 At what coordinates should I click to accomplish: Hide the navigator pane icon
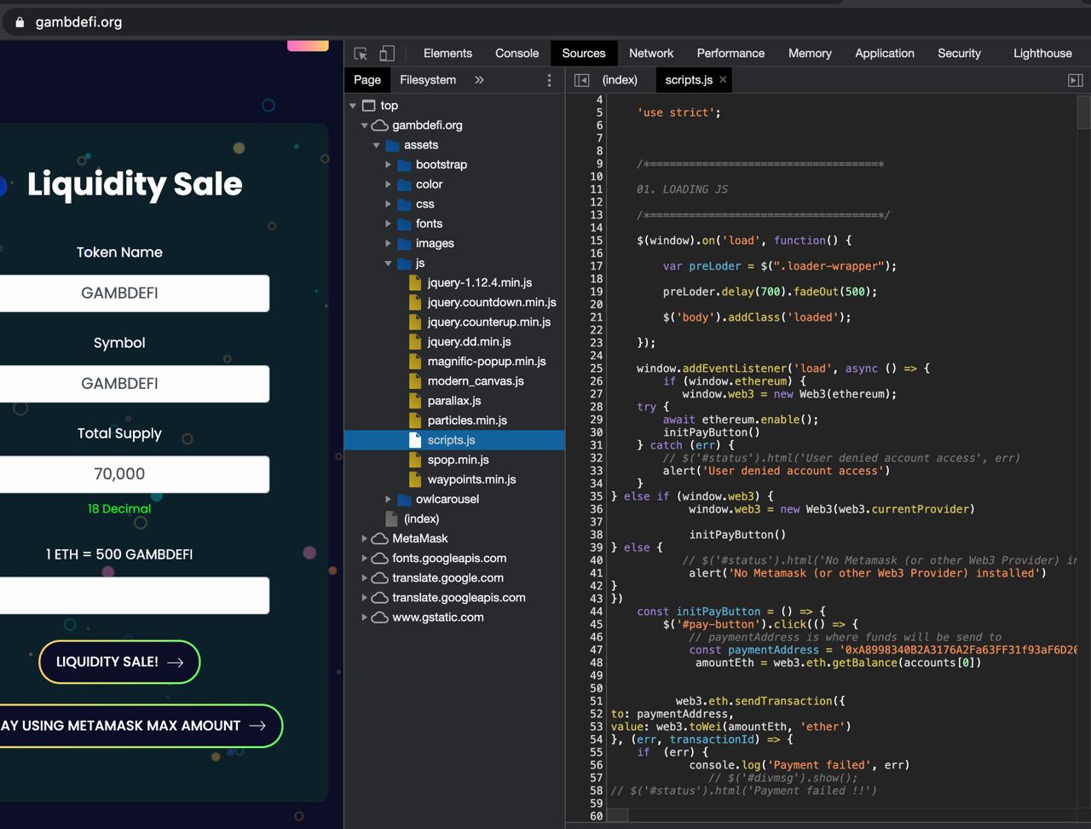point(582,80)
